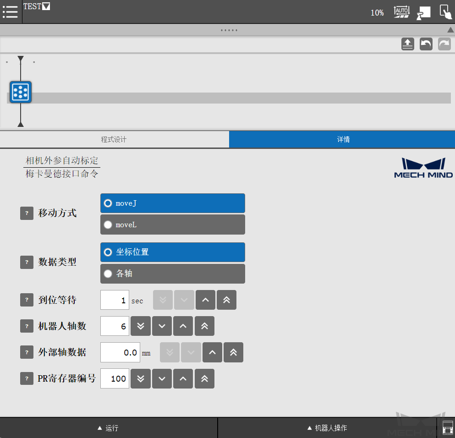Increase 机器人轴数 with the up stepper
This screenshot has width=455, height=438.
183,326
